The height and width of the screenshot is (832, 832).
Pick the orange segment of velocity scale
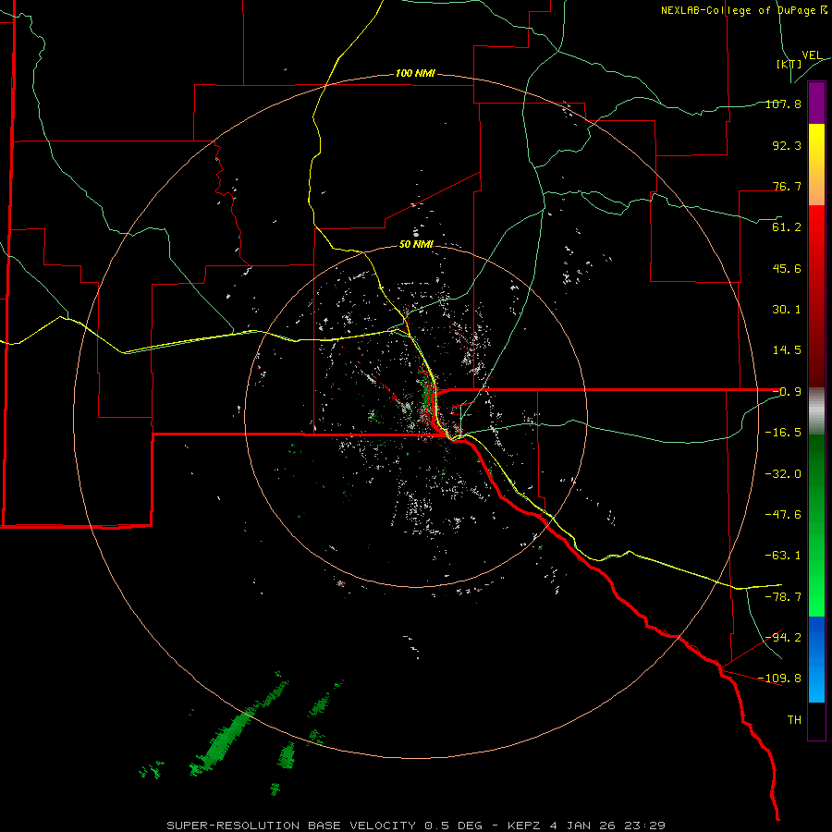[x=816, y=190]
